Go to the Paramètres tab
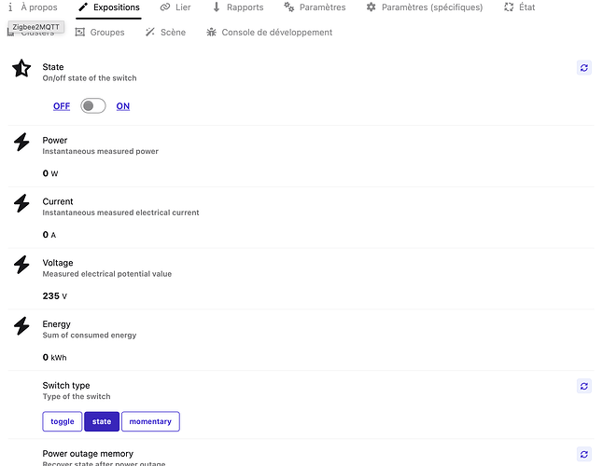603x466 pixels. pos(315,7)
